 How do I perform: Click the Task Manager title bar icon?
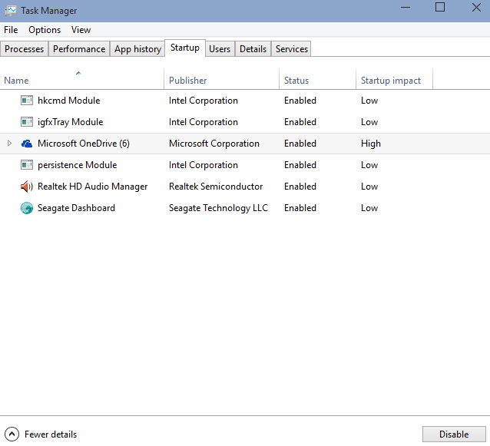10,11
